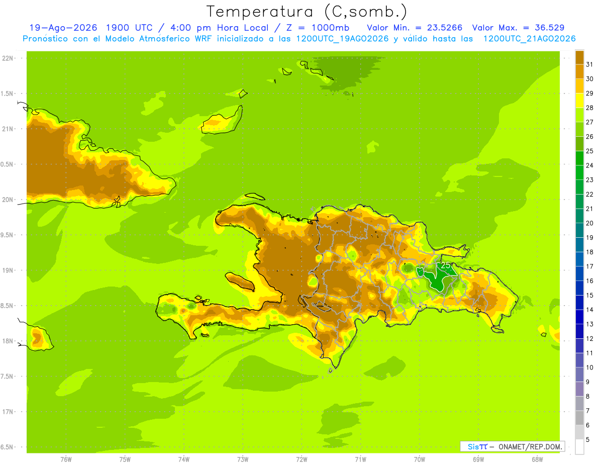The height and width of the screenshot is (466, 603).
Task: Click the '70W' longitude axis label
Action: (x=419, y=459)
